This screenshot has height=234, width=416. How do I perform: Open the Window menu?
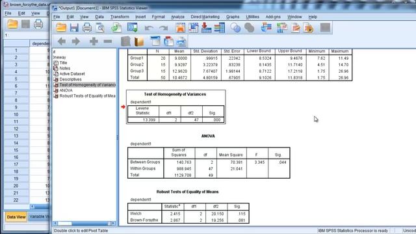pos(294,17)
